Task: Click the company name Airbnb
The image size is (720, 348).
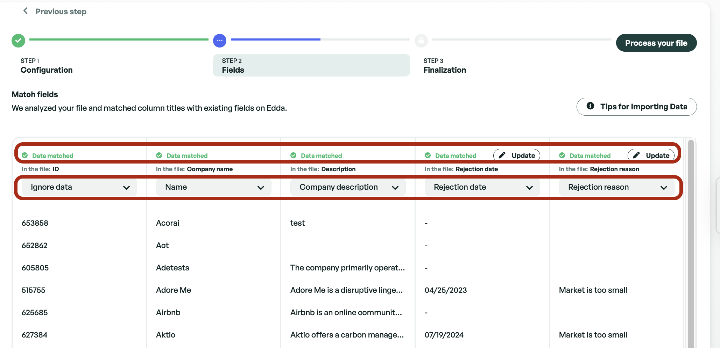Action: [x=168, y=312]
